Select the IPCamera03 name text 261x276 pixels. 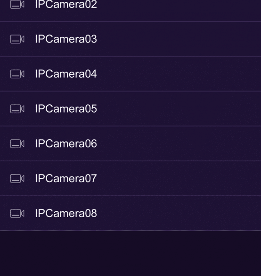(66, 39)
